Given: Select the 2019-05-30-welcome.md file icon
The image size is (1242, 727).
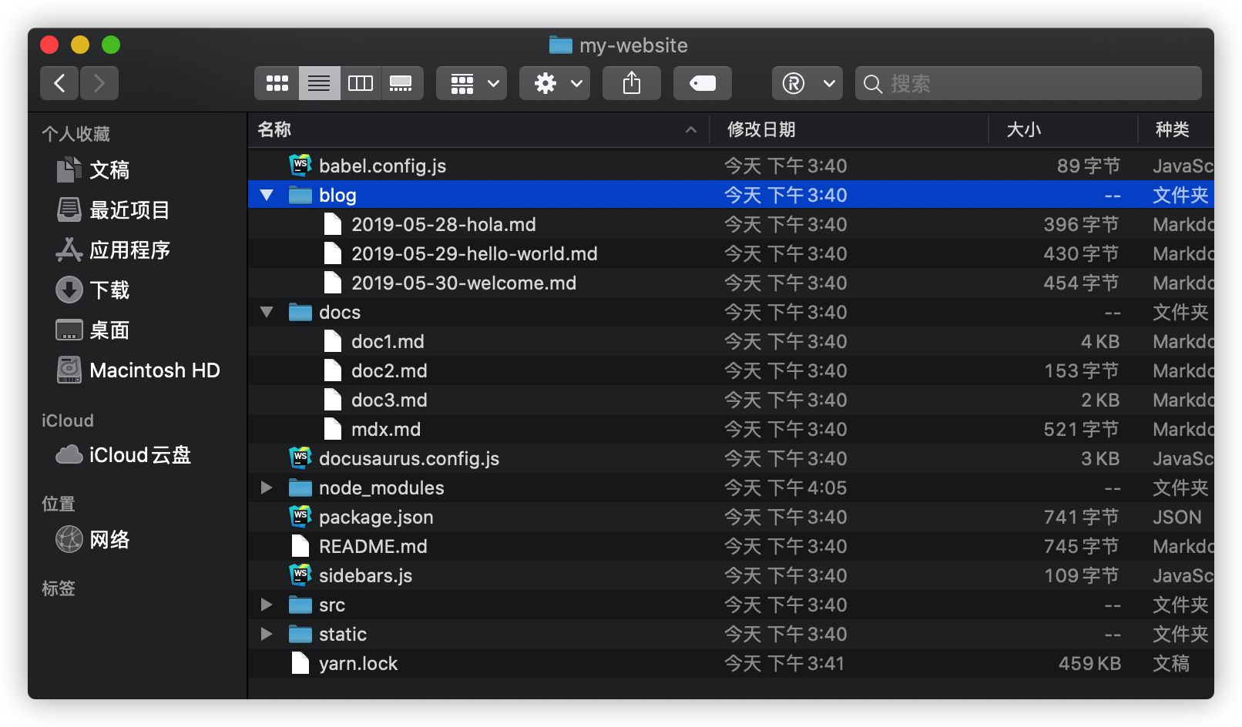Looking at the screenshot, I should click(333, 283).
